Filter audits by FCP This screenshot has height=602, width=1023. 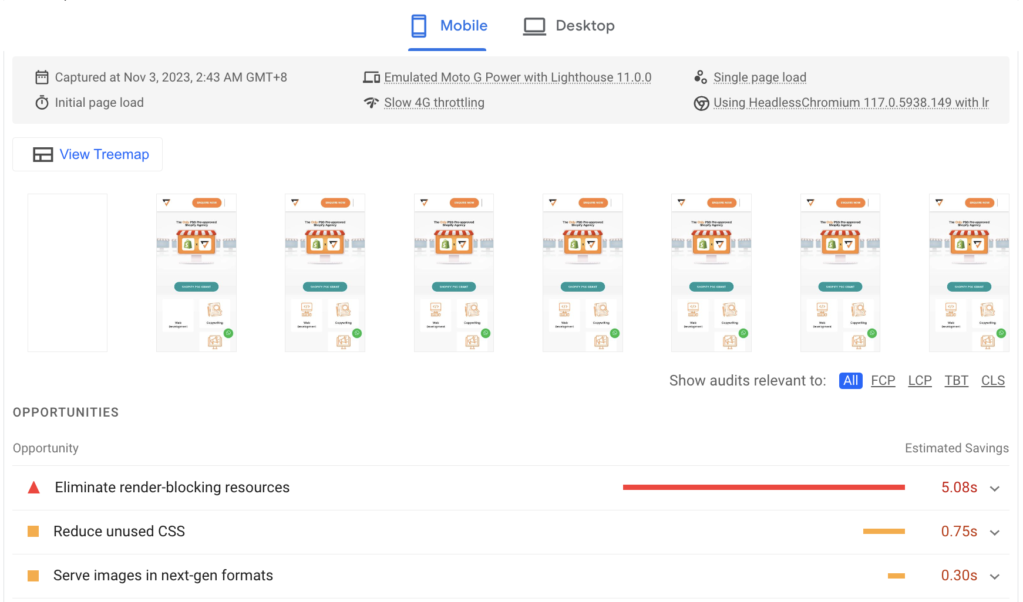click(x=883, y=381)
